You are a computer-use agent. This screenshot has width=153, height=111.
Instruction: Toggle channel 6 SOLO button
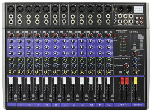(60, 99)
